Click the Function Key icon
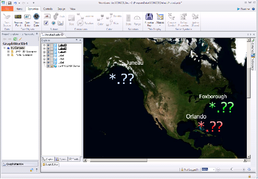This screenshot has height=179, width=258. (149, 19)
